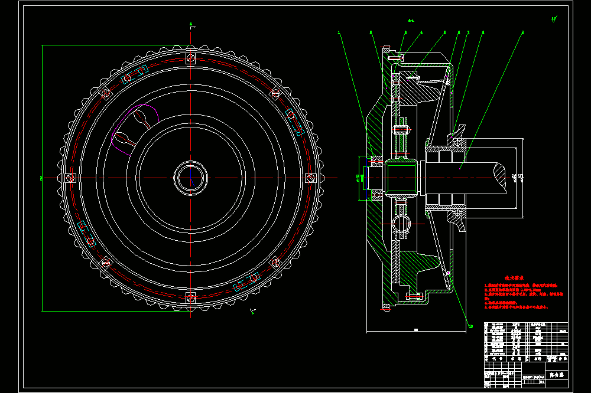Click part balloon number 1 label
Viewport: 591px width, 393px height.
point(339,33)
